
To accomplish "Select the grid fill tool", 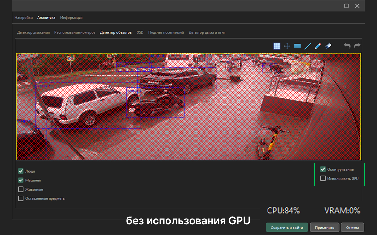I will point(277,46).
